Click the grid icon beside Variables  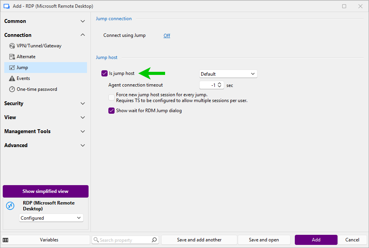click(x=5, y=240)
